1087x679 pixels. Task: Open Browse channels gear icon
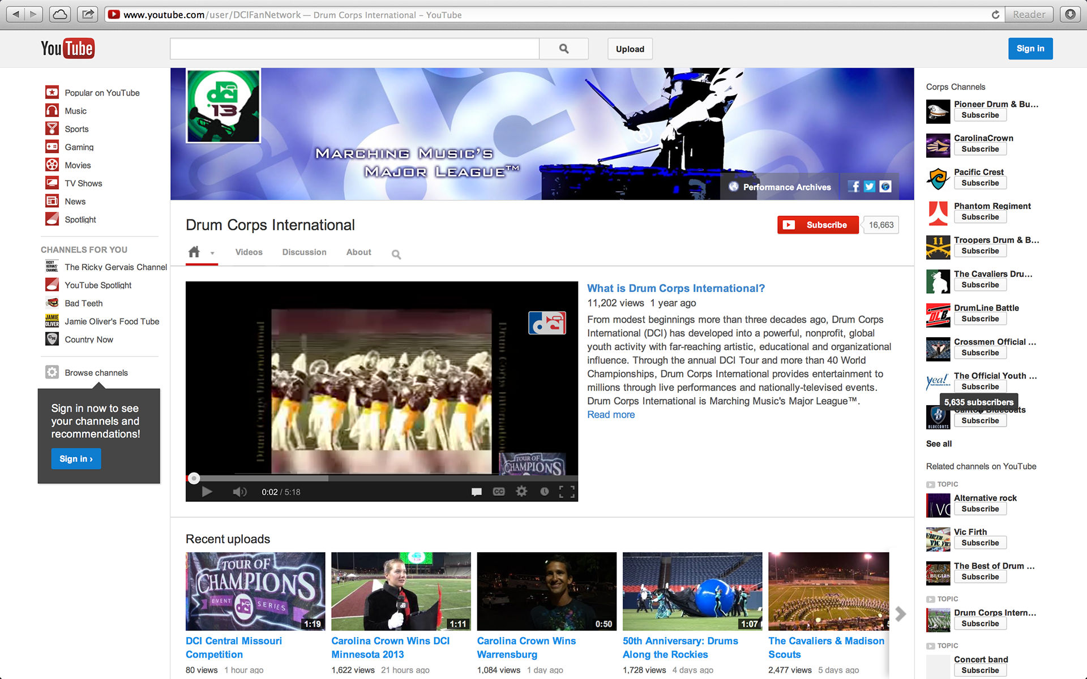coord(52,372)
